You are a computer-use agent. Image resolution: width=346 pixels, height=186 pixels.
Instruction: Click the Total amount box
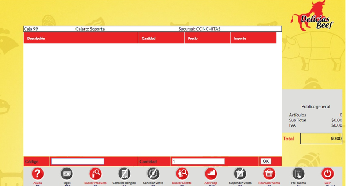pyautogui.click(x=321, y=139)
